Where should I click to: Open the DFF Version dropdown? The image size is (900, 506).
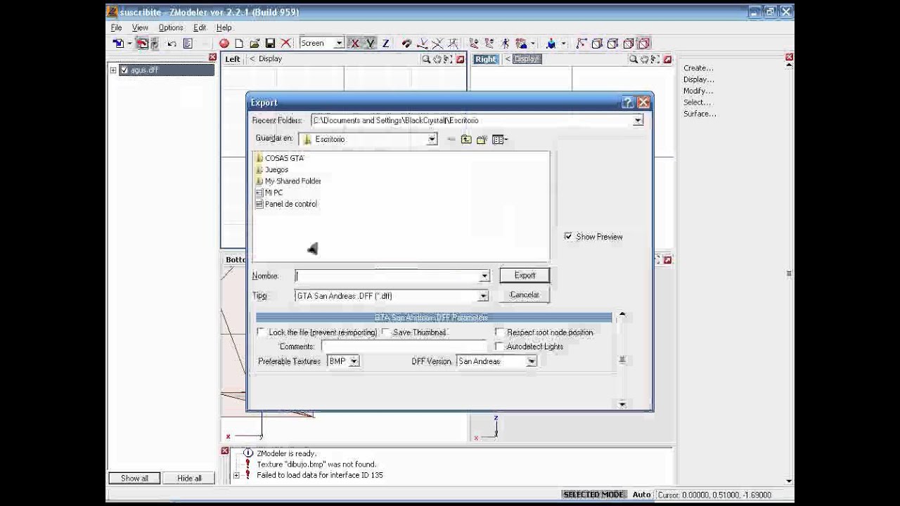(532, 361)
